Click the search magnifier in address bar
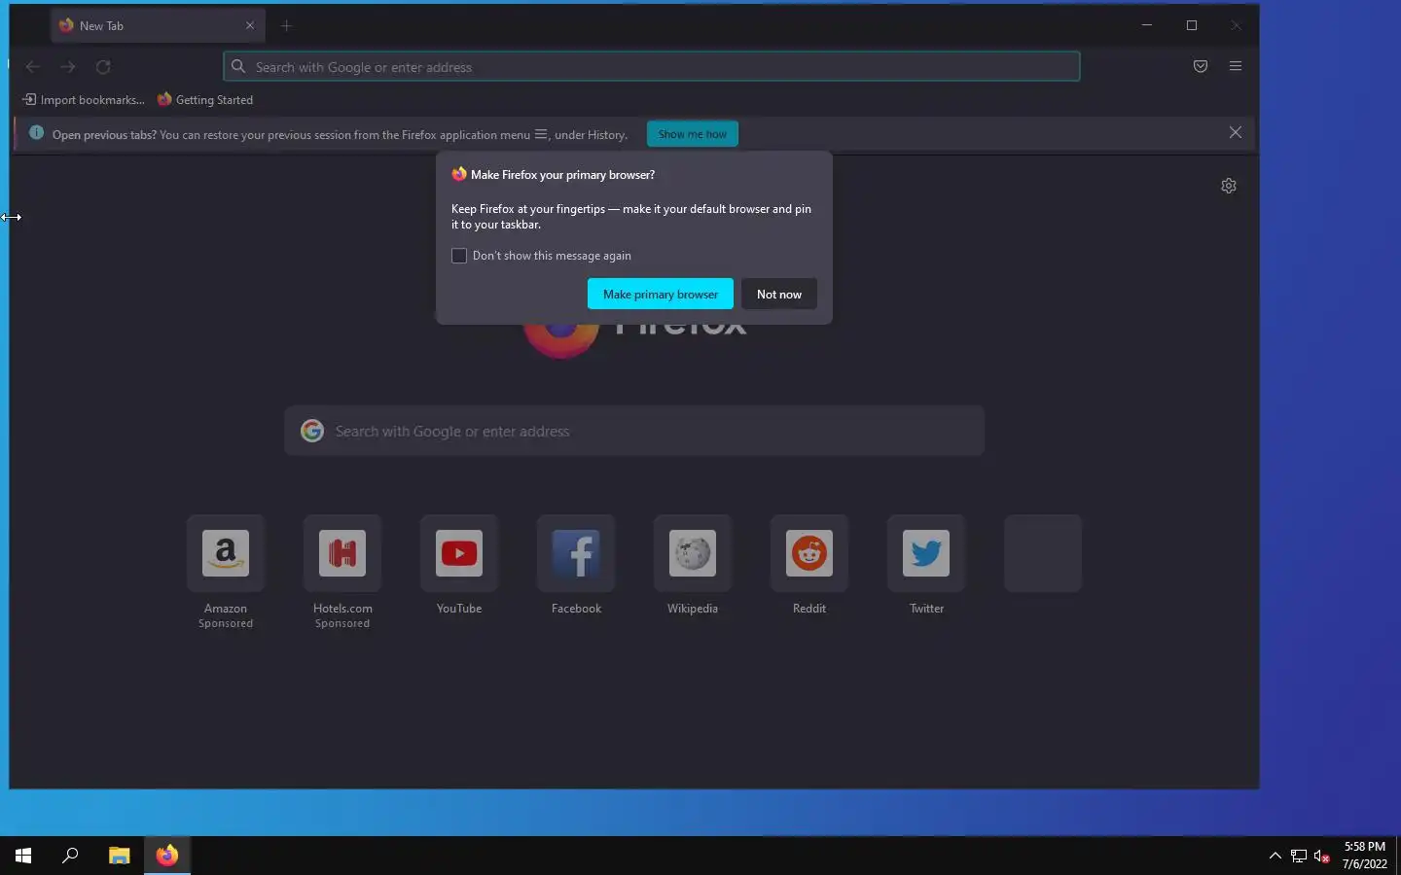1401x875 pixels. pyautogui.click(x=238, y=67)
